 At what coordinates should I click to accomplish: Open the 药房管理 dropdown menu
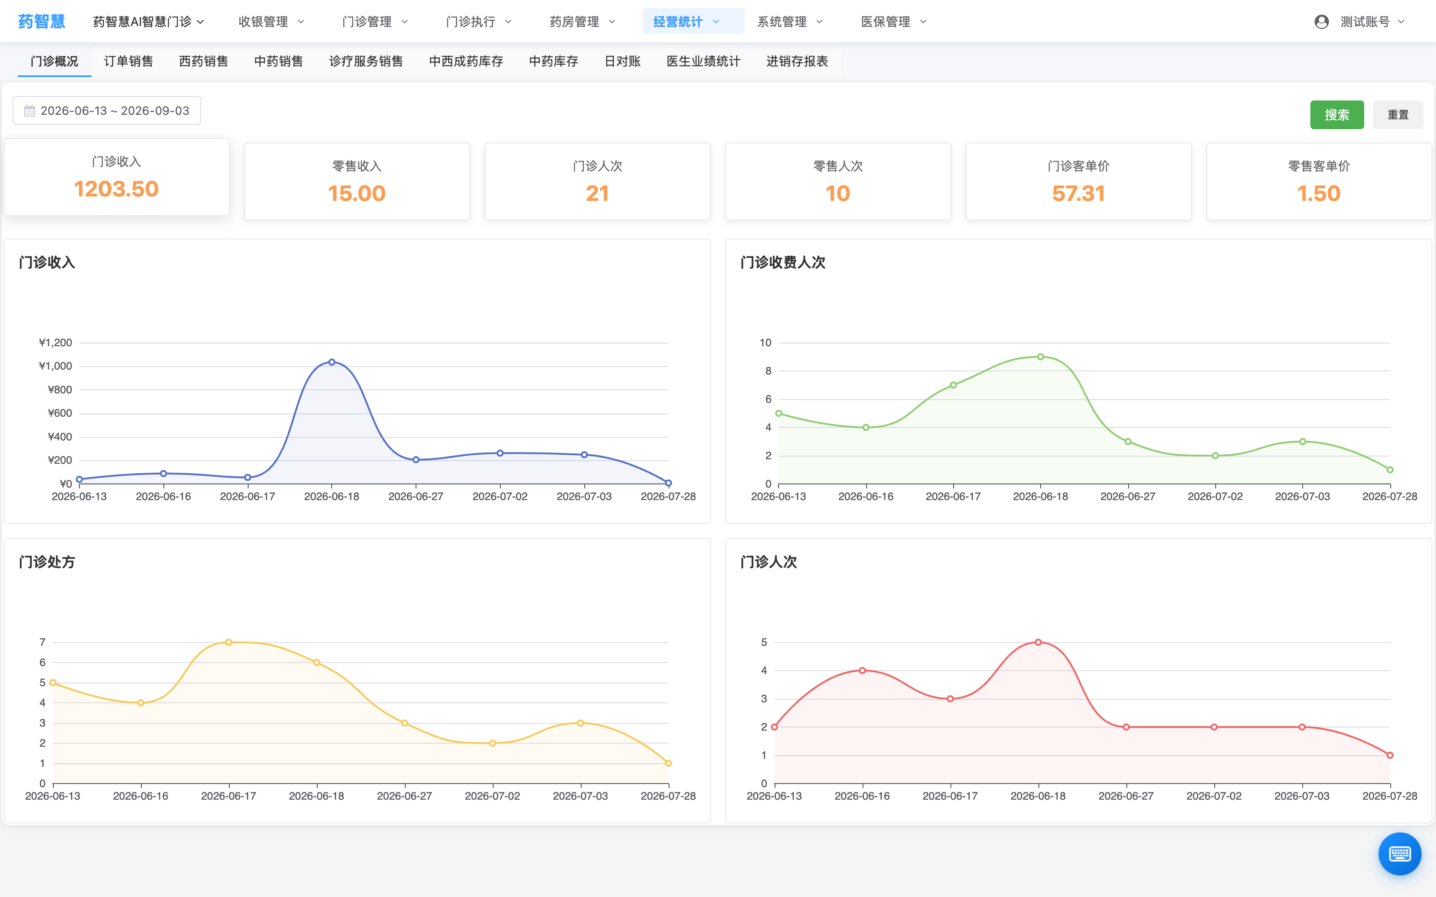(x=583, y=22)
